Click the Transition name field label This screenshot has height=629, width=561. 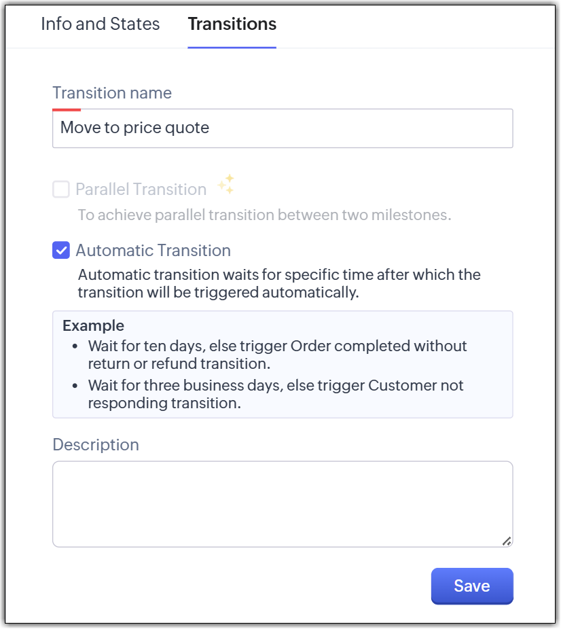(112, 93)
